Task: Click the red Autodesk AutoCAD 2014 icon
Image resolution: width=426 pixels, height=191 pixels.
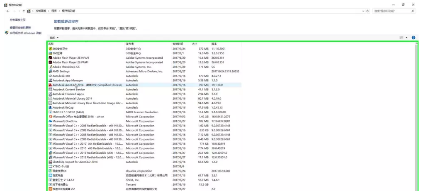Action: pos(50,85)
